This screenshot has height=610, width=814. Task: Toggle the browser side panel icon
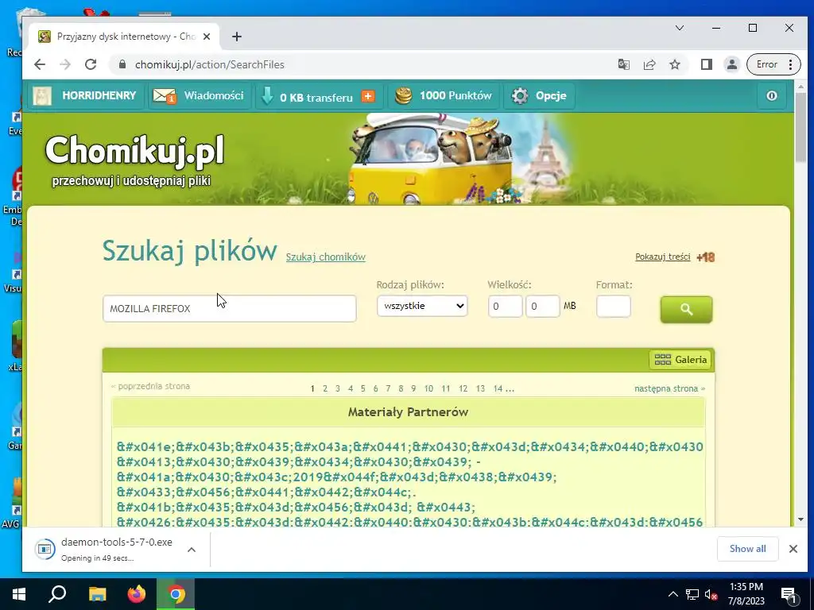706,64
